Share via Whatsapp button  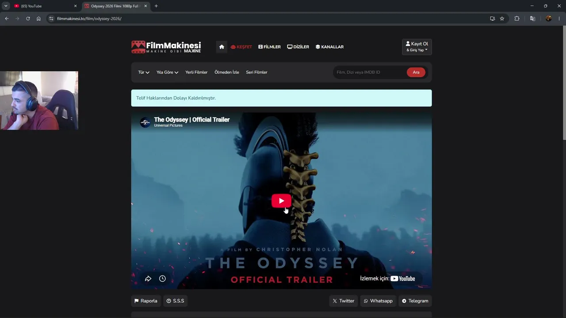pyautogui.click(x=378, y=301)
